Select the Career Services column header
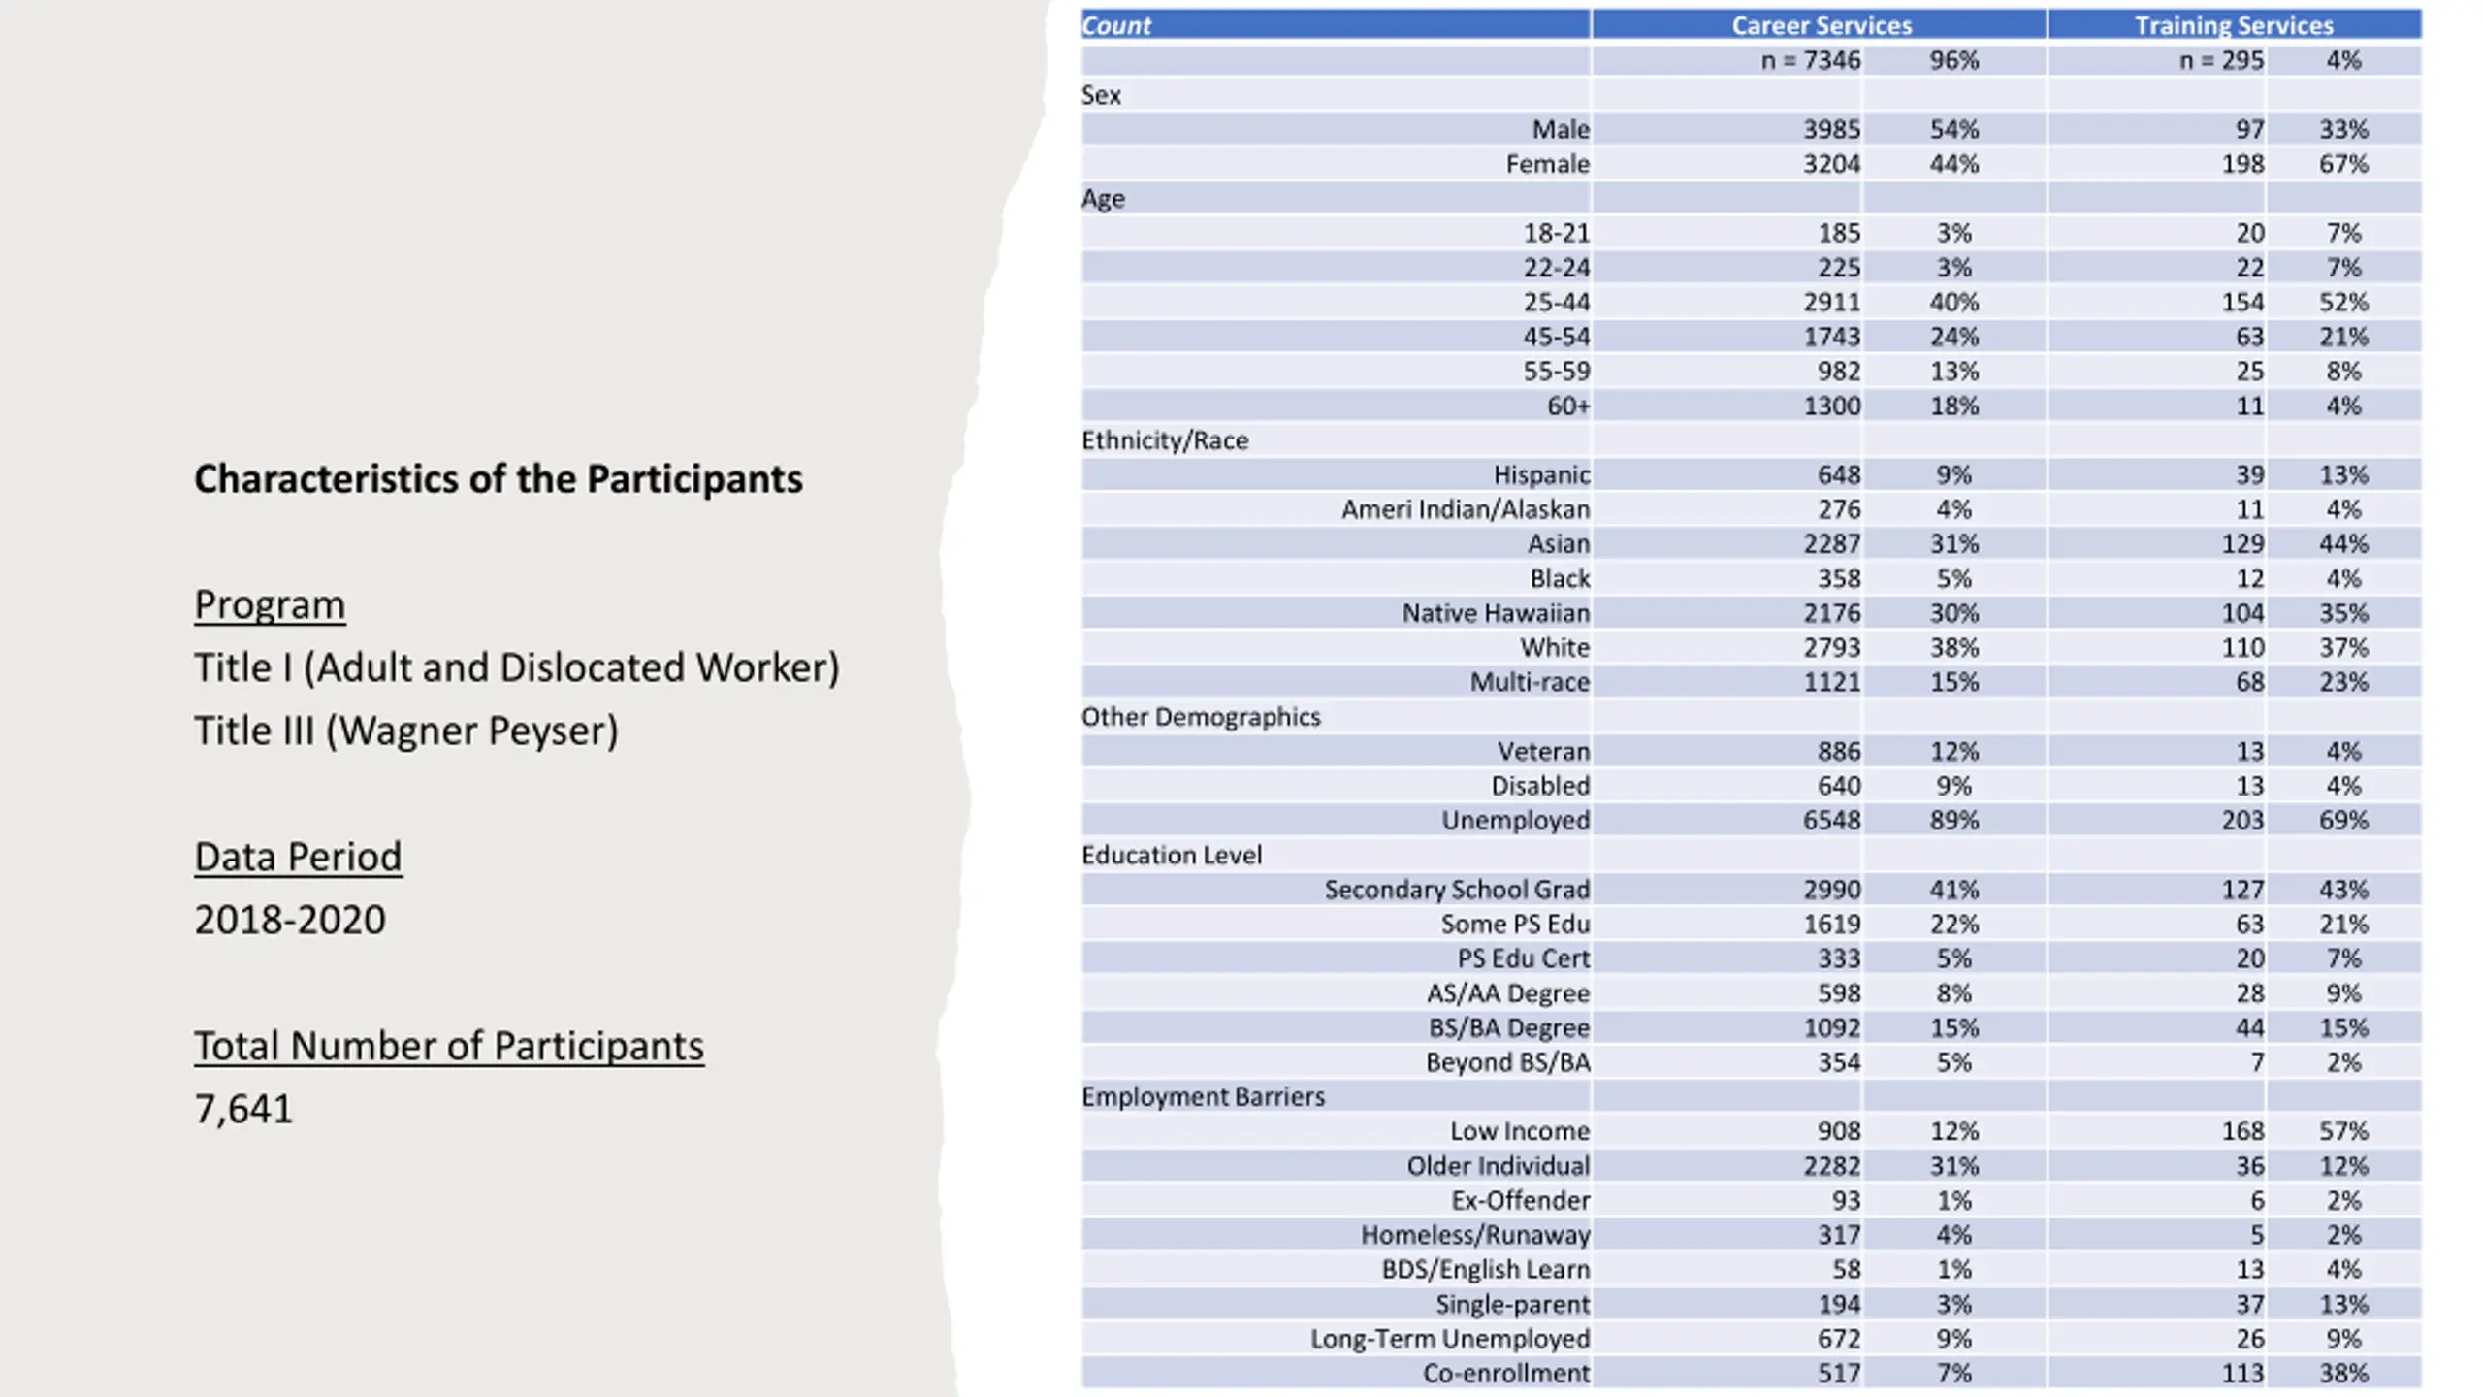This screenshot has height=1397, width=2483. 1821,25
